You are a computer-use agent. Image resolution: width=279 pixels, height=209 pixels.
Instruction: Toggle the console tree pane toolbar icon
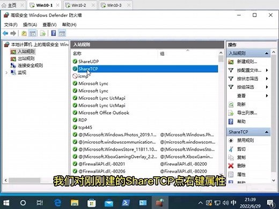click(x=32, y=33)
